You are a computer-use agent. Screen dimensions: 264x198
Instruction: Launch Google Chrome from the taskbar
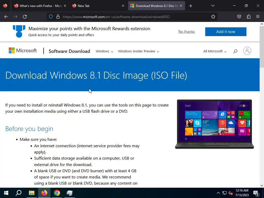click(57, 193)
